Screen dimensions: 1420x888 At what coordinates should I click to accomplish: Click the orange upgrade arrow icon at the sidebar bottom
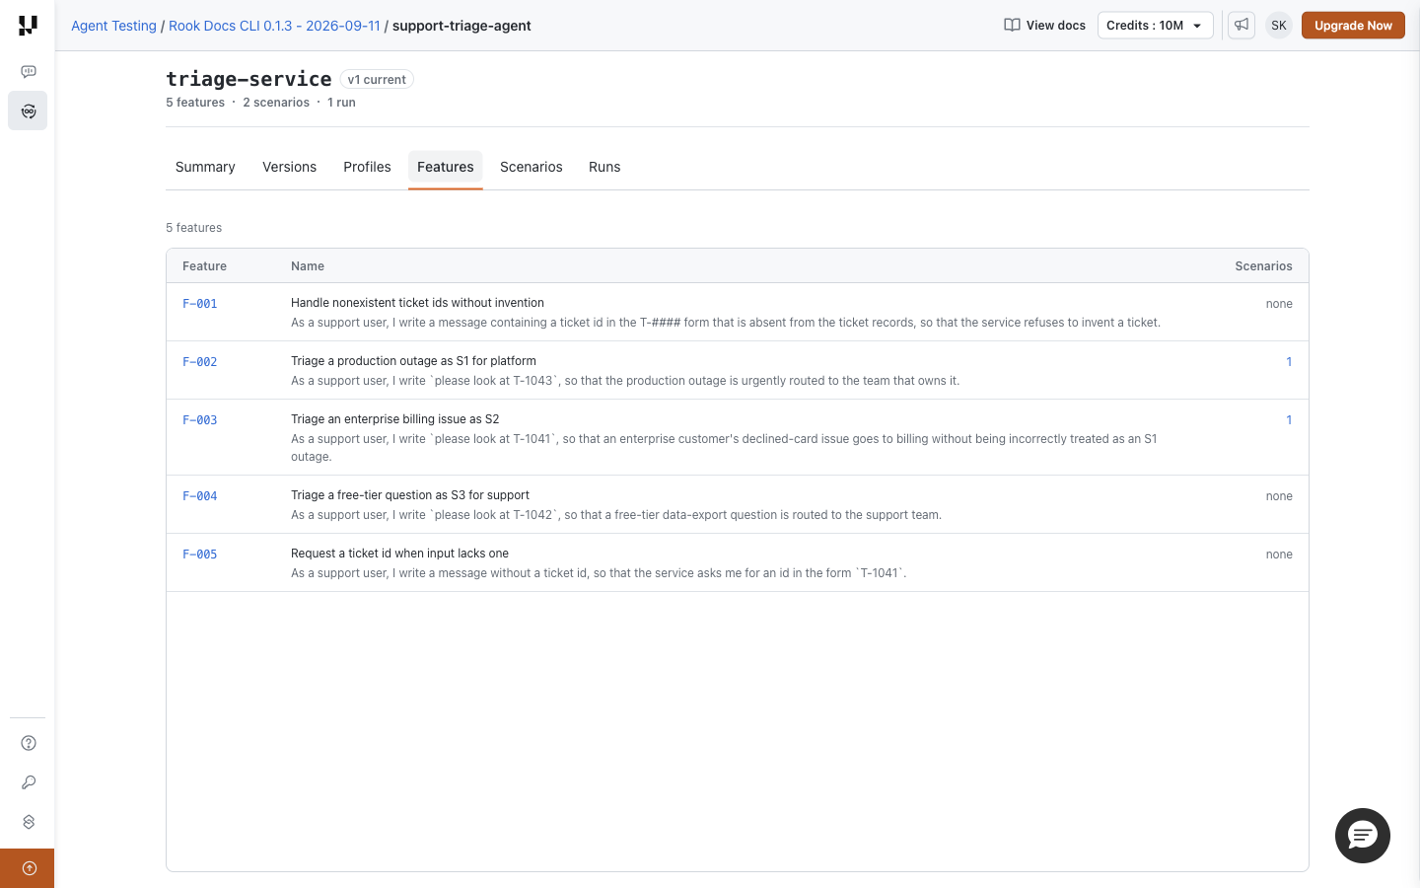28,868
